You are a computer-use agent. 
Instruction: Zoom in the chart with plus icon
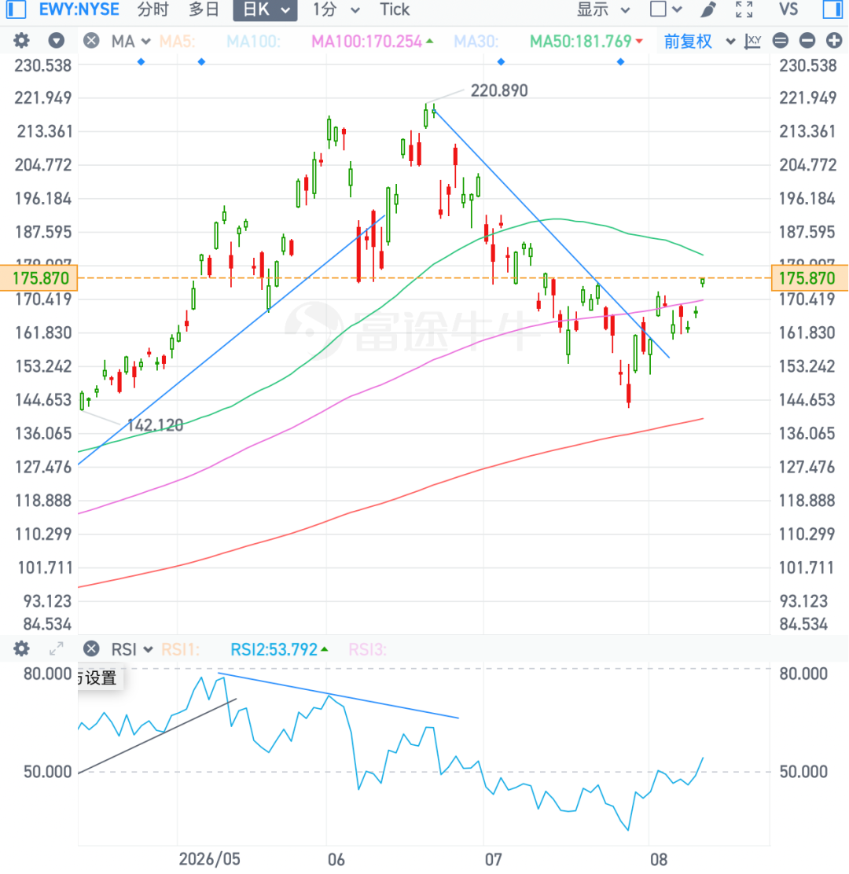(834, 41)
